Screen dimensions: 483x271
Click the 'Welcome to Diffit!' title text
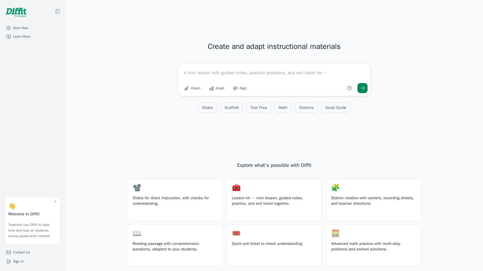24,214
